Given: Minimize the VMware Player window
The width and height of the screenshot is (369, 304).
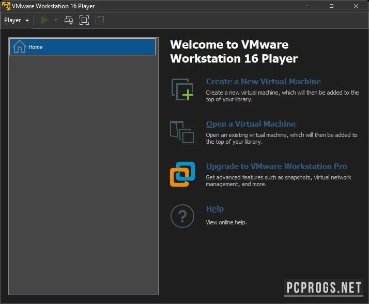Looking at the screenshot, I should coord(307,6).
